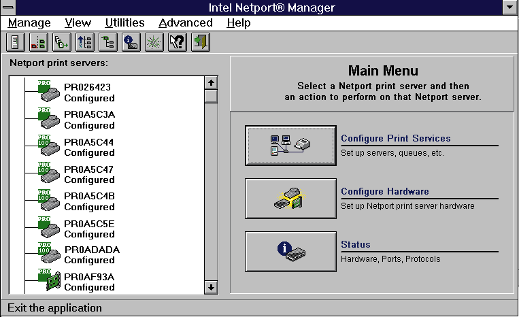
Task: Click the blue up-arrow tree toolbar icon
Action: pyautogui.click(x=85, y=42)
